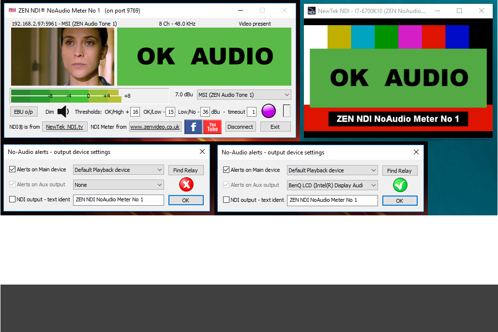Toggle Alerts on Aux output in right dialog

[226, 185]
